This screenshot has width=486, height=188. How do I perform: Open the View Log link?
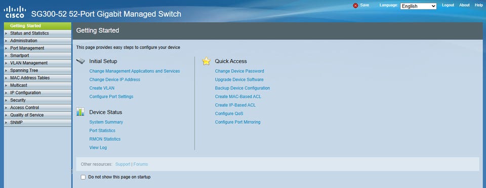coord(98,148)
